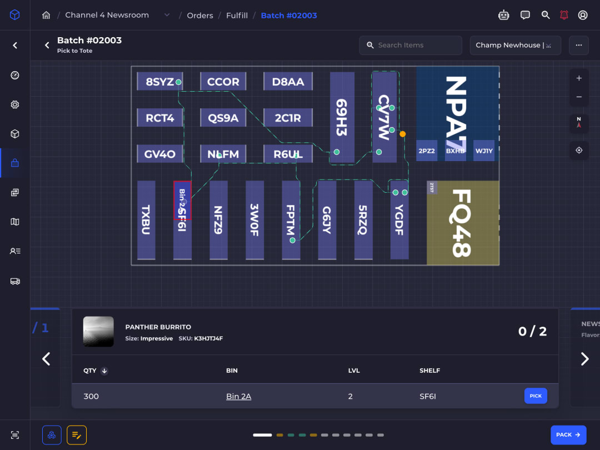Click the PACK button
This screenshot has width=600, height=450.
(x=568, y=435)
